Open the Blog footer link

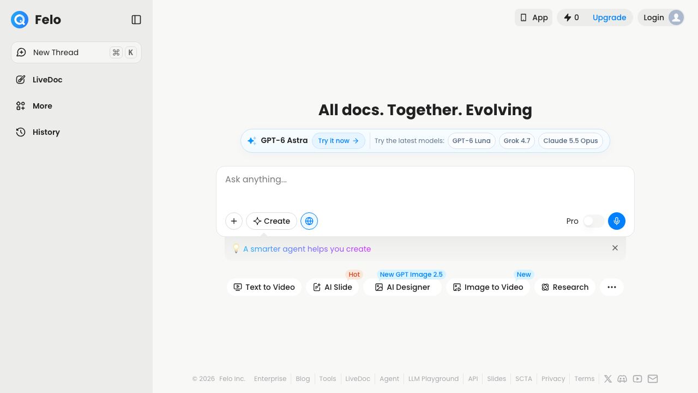303,379
